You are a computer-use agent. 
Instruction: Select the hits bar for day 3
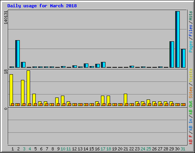pyautogui.click(x=23, y=65)
